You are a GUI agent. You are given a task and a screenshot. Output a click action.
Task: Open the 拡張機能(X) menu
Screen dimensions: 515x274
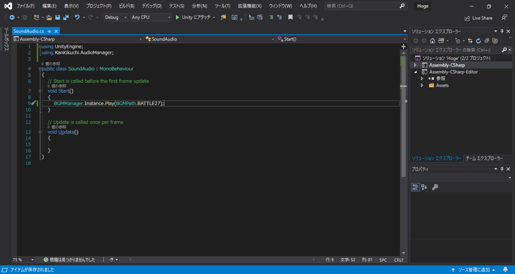point(250,6)
